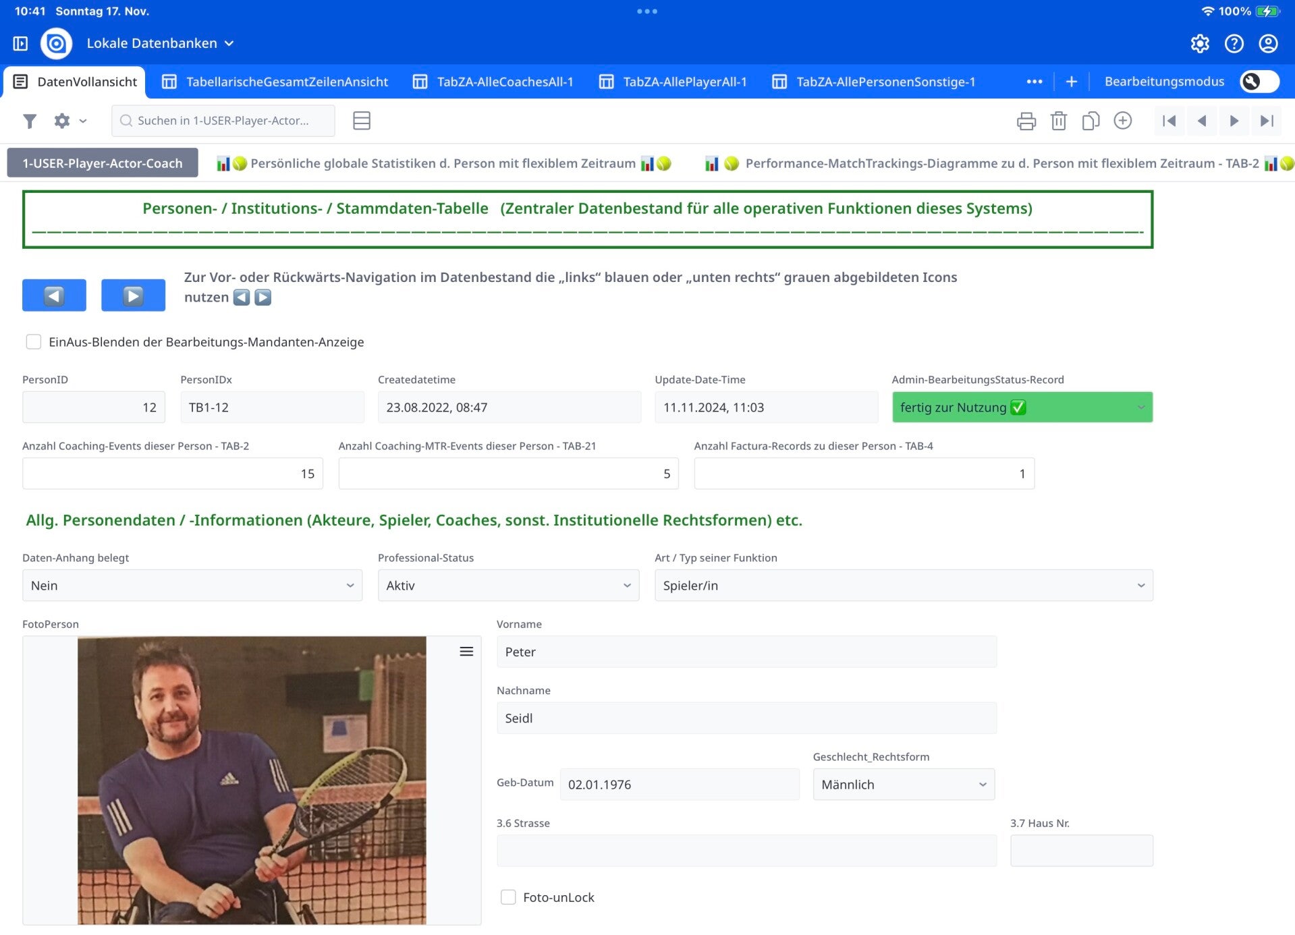Open Lokale Datenbanken dropdown
Screen dimensions: 1295x935
point(160,44)
